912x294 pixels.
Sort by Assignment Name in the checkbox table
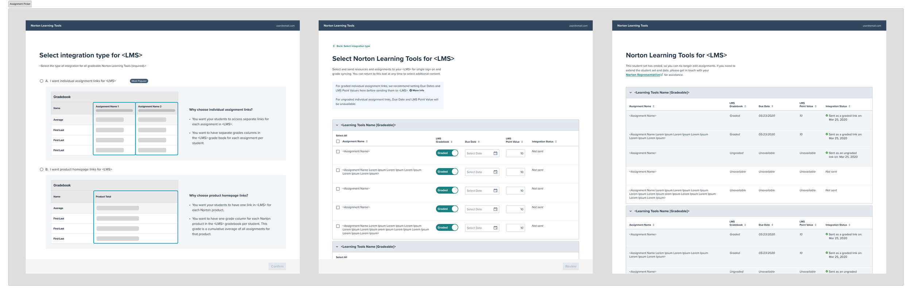(x=367, y=142)
